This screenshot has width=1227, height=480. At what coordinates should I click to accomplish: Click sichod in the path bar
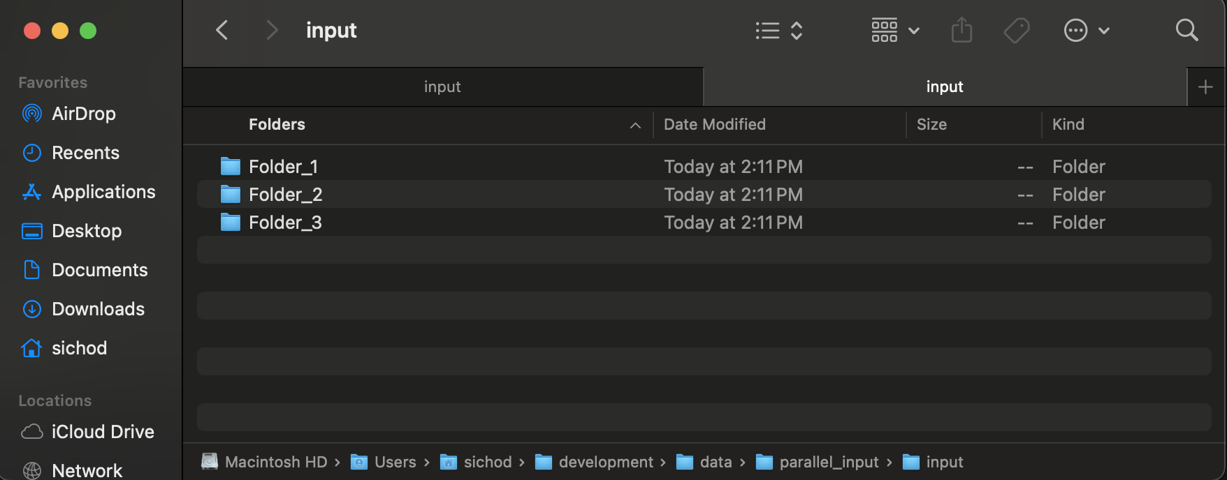coord(476,462)
